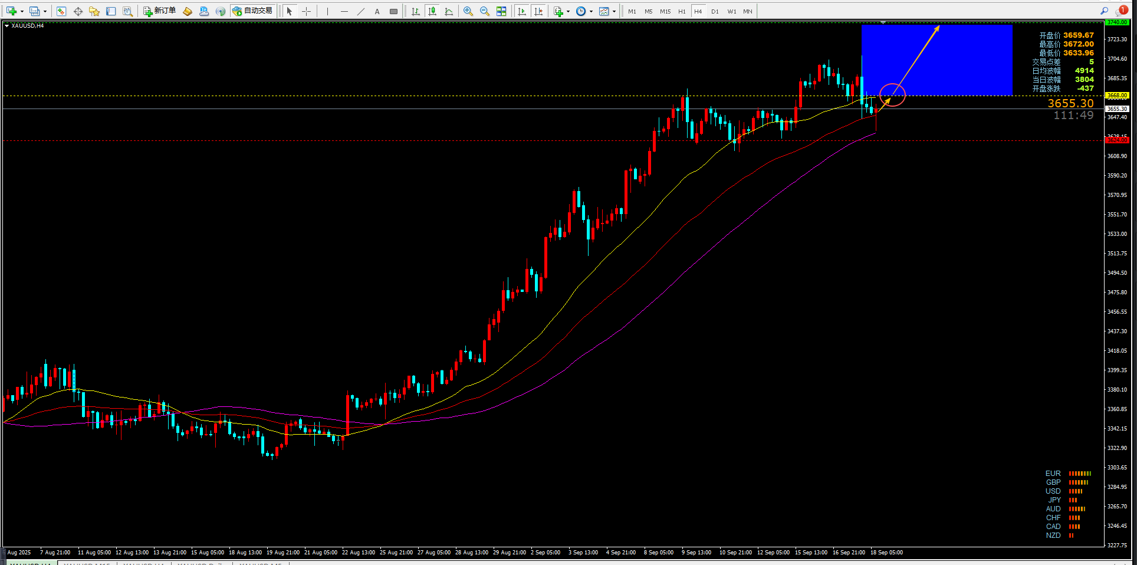Open the New Order (新订单) dialog
This screenshot has width=1137, height=565.
tap(160, 11)
